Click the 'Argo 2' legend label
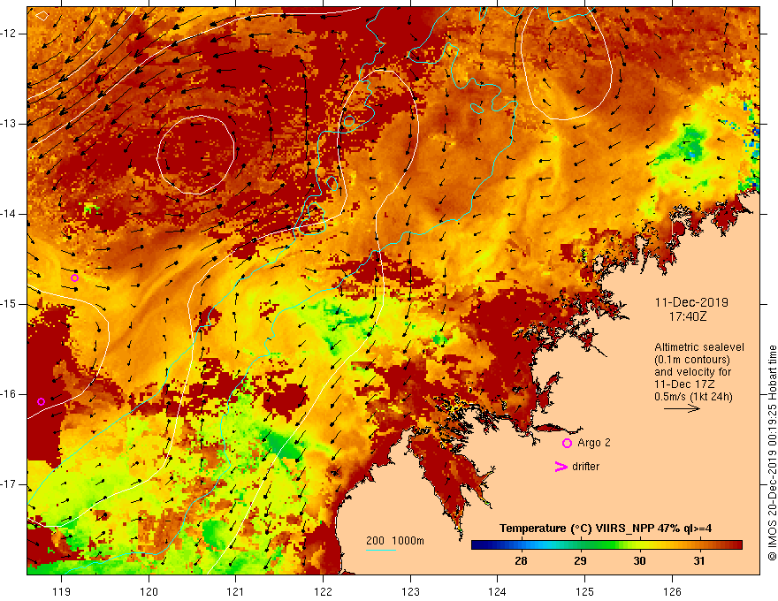Image resolution: width=778 pixels, height=601 pixels. click(594, 443)
